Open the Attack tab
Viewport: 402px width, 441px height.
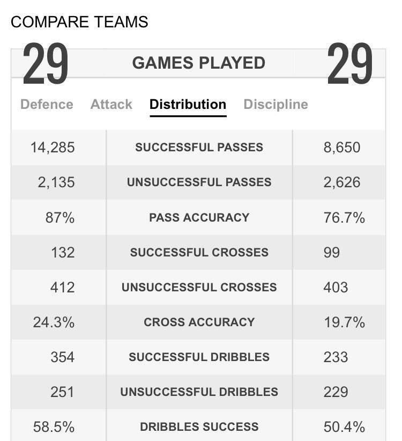111,104
